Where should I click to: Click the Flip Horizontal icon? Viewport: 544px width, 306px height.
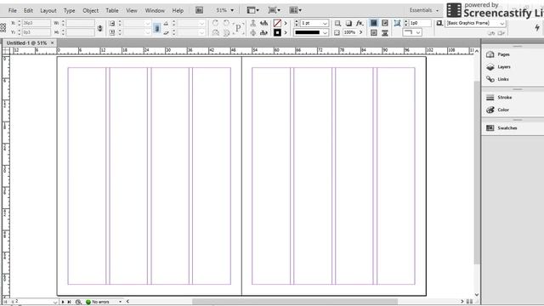point(215,32)
